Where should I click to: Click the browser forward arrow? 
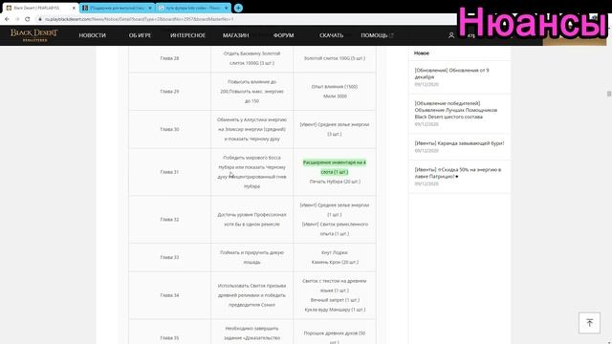tap(17, 19)
